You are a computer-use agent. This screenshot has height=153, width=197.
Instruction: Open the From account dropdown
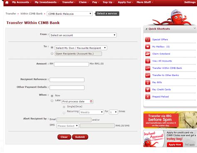(x=83, y=35)
